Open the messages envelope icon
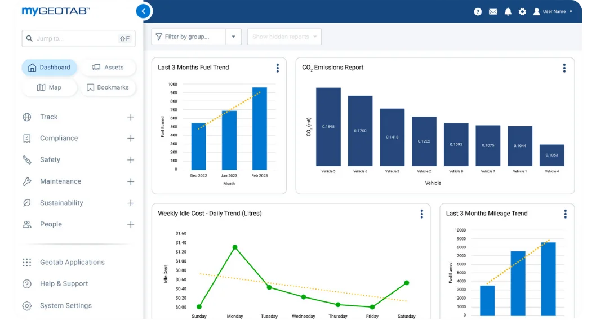The image size is (596, 320). [x=493, y=11]
